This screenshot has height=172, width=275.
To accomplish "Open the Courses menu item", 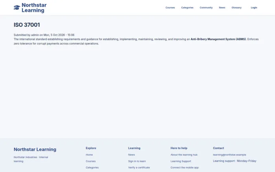I will (170, 7).
